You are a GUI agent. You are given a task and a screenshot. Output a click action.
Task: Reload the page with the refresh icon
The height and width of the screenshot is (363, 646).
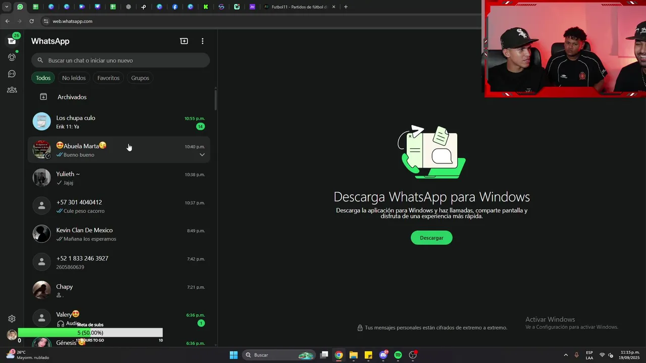[x=31, y=21]
